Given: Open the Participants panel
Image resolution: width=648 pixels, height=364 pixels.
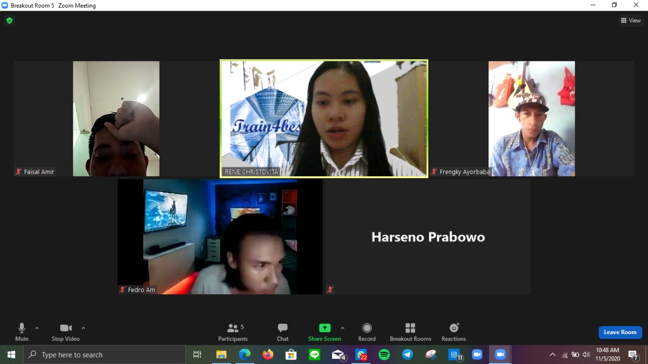Looking at the screenshot, I should click(233, 332).
